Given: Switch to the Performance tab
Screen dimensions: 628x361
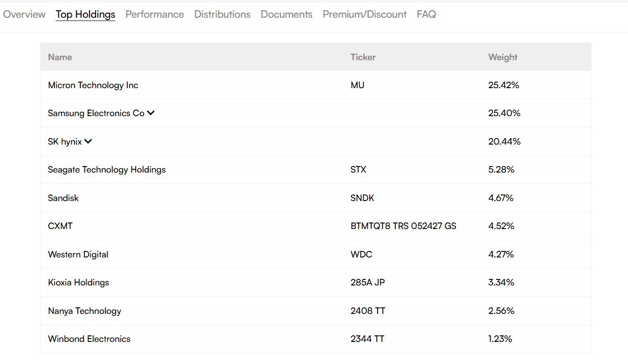Looking at the screenshot, I should click(x=155, y=14).
